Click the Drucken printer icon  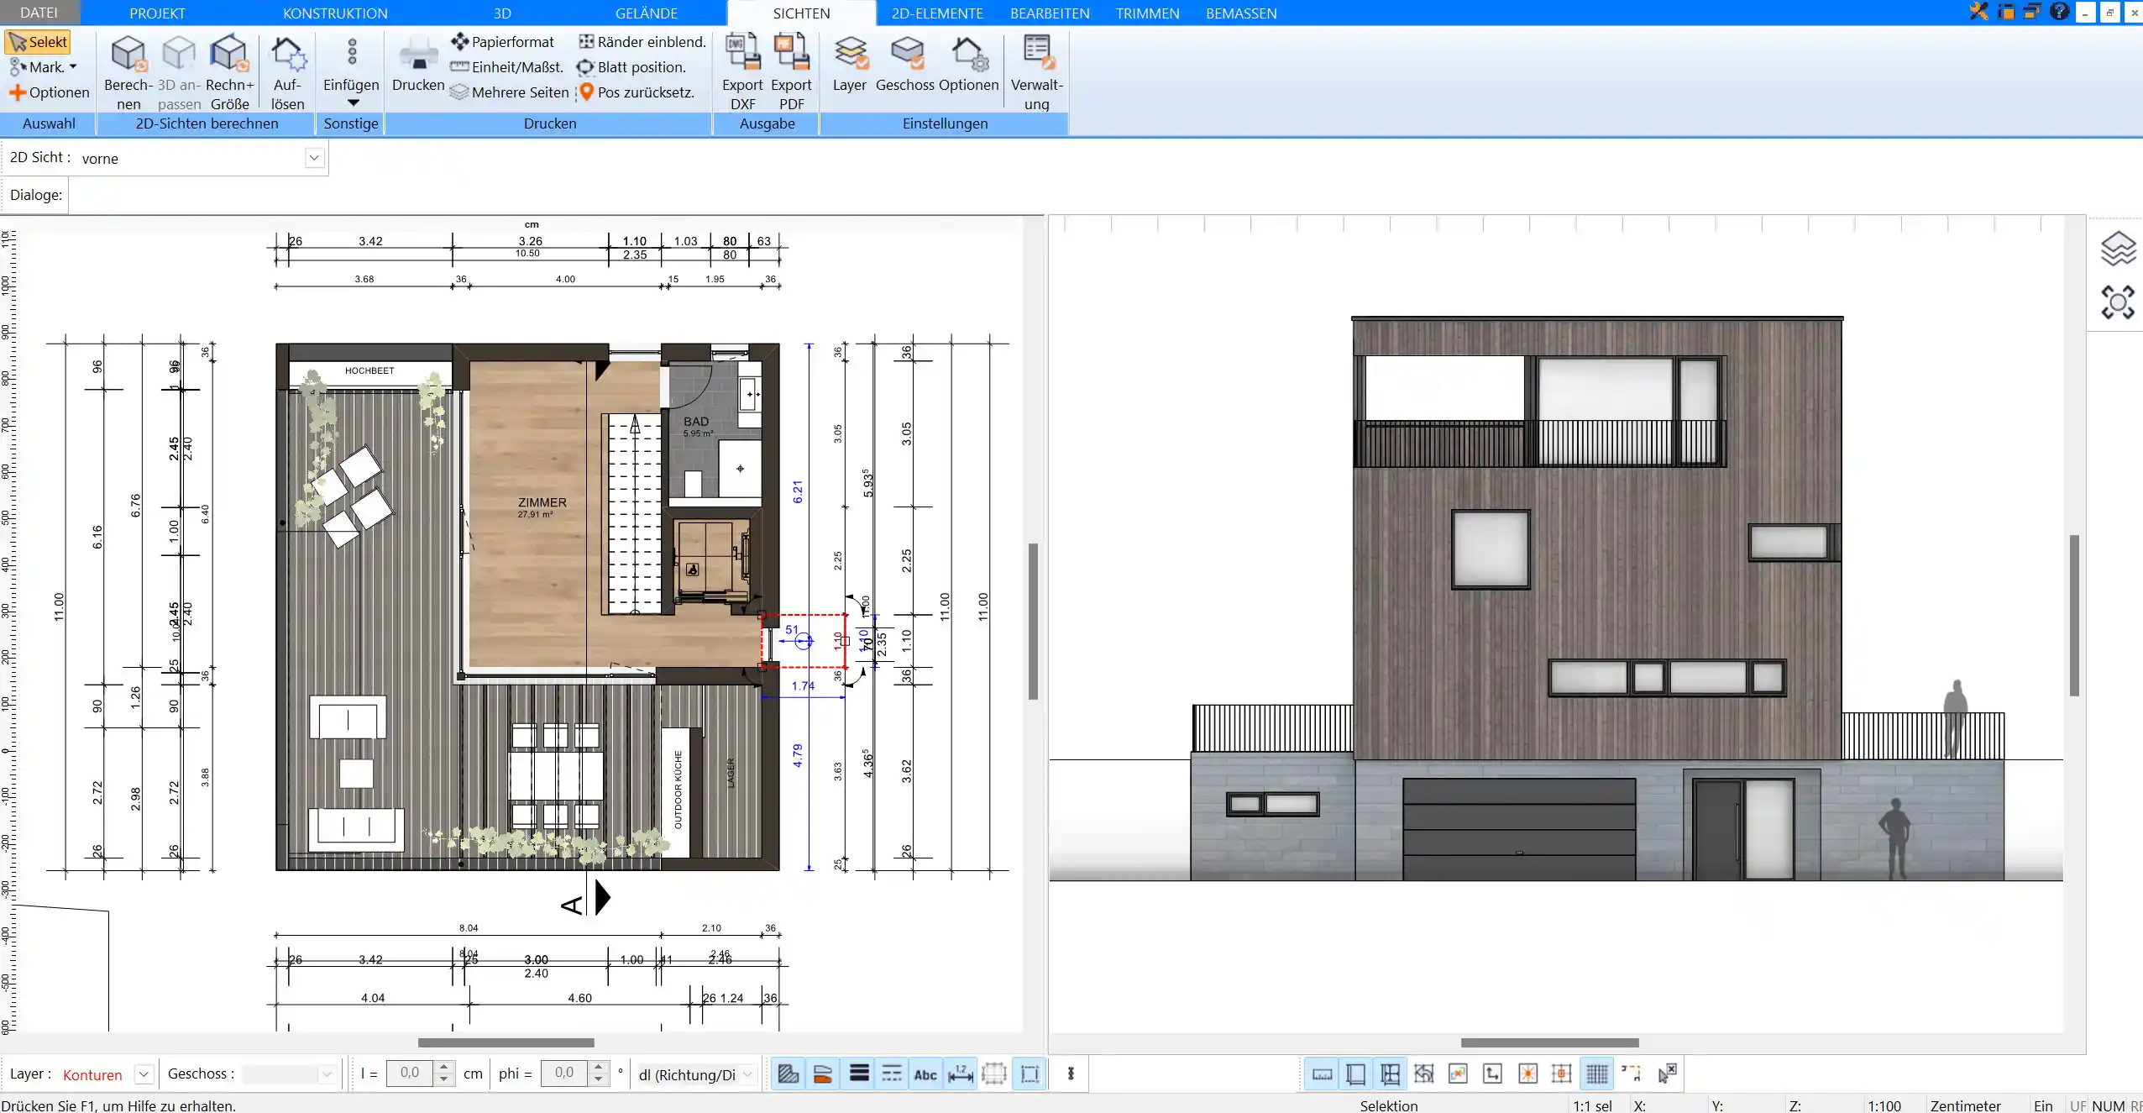click(x=418, y=55)
